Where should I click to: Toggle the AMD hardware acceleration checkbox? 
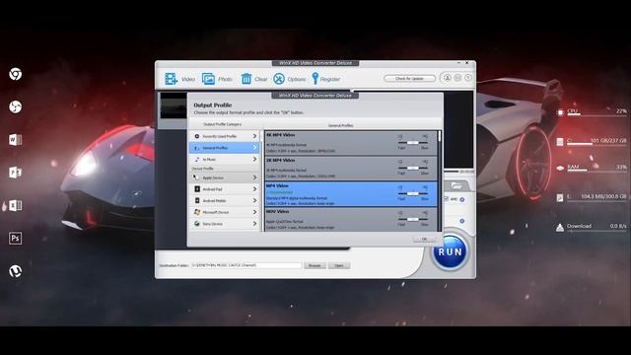(447, 199)
